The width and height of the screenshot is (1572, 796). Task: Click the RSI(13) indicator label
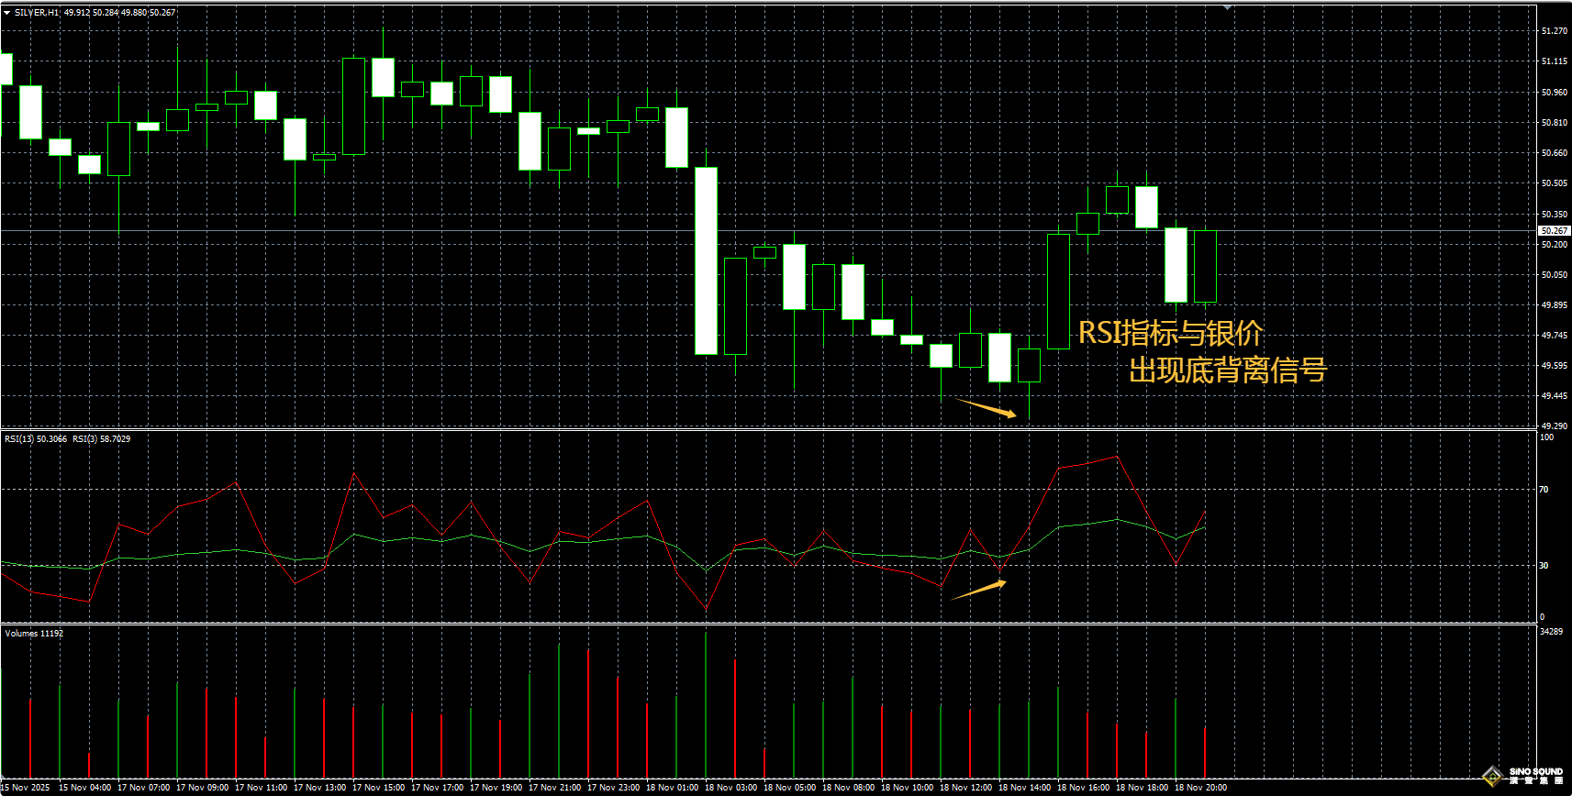tap(36, 439)
